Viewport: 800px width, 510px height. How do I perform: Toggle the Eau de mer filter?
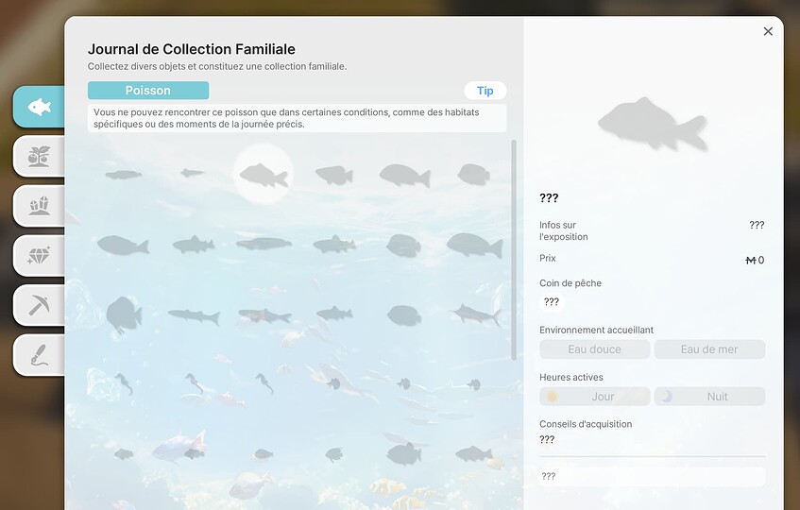click(x=709, y=349)
